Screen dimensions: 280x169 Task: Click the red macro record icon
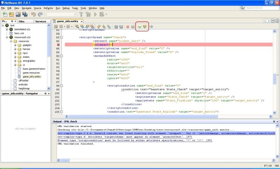[x=128, y=27]
